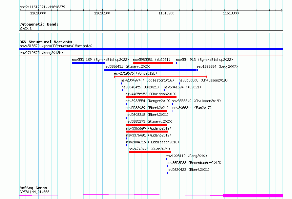Image resolution: width=292 pixels, height=199 pixels.
Task: Select the red nsv4749446 variant bar
Action: (150, 152)
